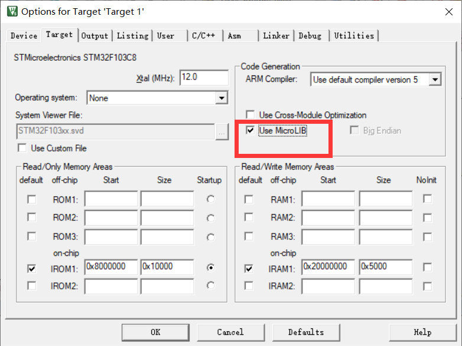Check the ROM2 default checkbox
Screen dimensions: 462x346
[31, 218]
